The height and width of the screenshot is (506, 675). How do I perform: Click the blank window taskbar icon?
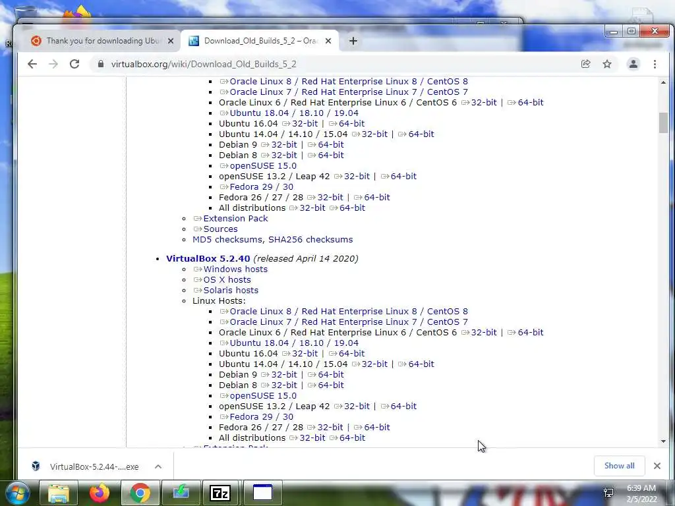[x=262, y=493]
